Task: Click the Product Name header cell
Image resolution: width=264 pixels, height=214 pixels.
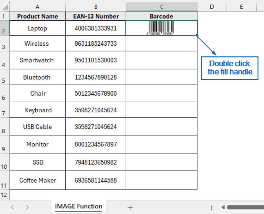Action: tap(37, 16)
